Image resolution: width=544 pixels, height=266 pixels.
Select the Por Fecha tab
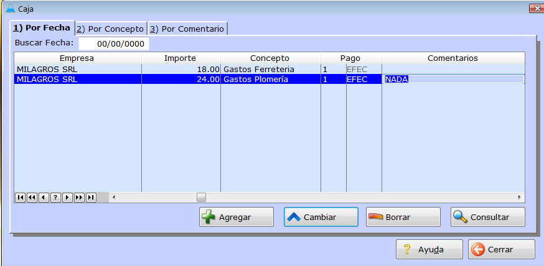click(42, 28)
